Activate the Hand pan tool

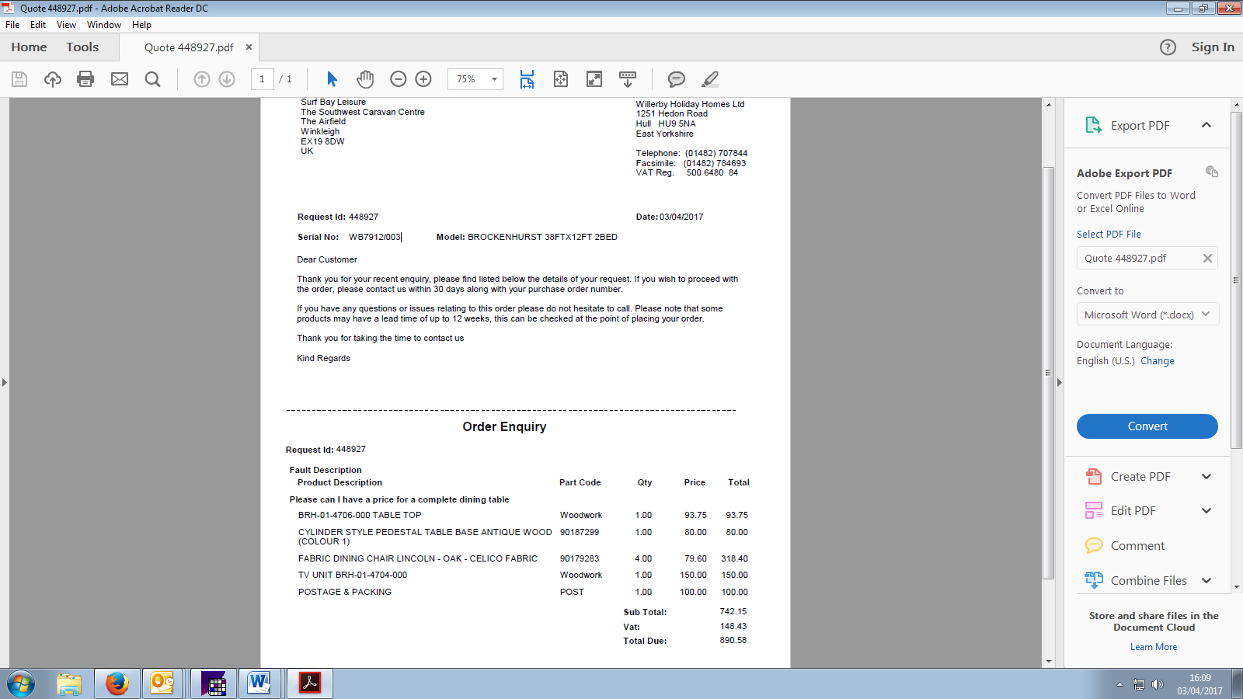pos(365,79)
